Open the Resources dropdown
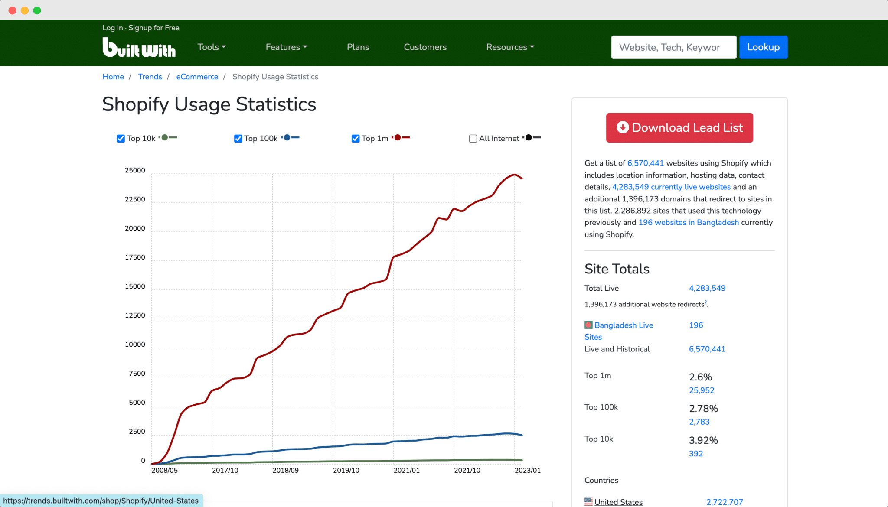 [x=509, y=47]
